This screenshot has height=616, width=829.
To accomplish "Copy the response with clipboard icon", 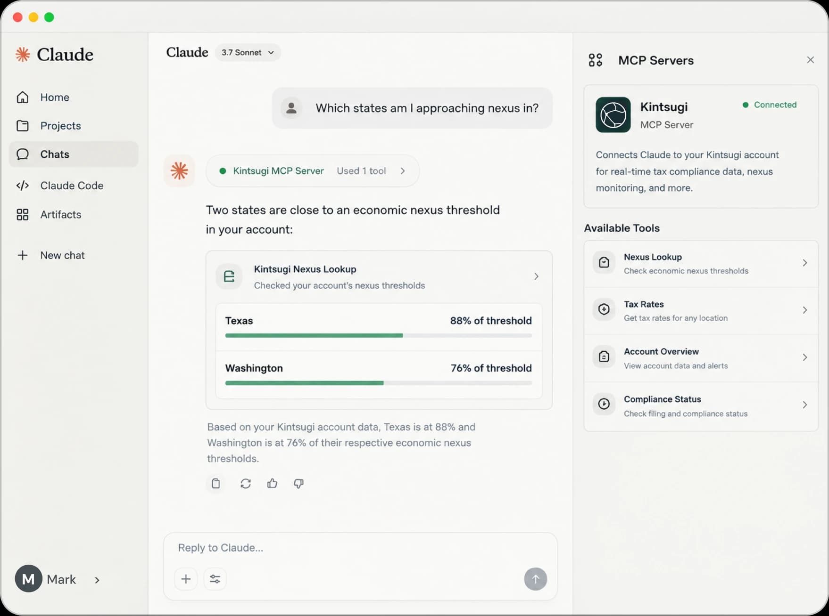I will coord(216,484).
